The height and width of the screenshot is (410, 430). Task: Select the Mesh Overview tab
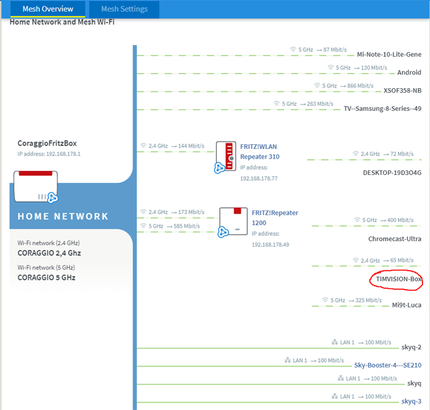[x=48, y=9]
